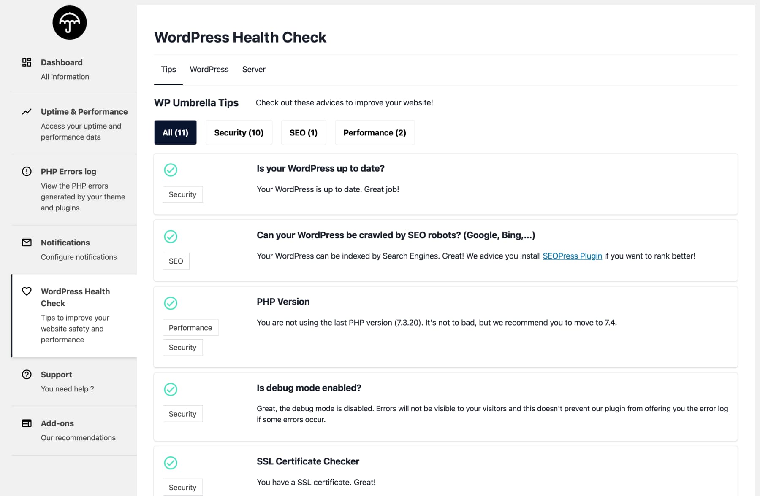Show All (11) tips
This screenshot has width=760, height=496.
click(x=175, y=133)
